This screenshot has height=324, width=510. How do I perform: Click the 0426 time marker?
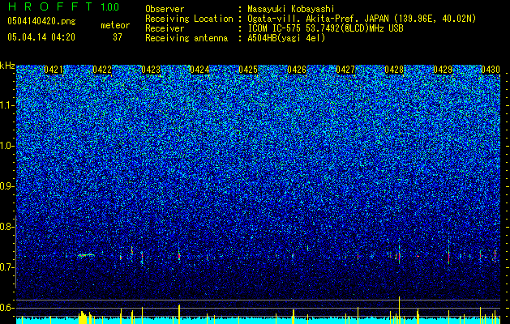pos(297,70)
